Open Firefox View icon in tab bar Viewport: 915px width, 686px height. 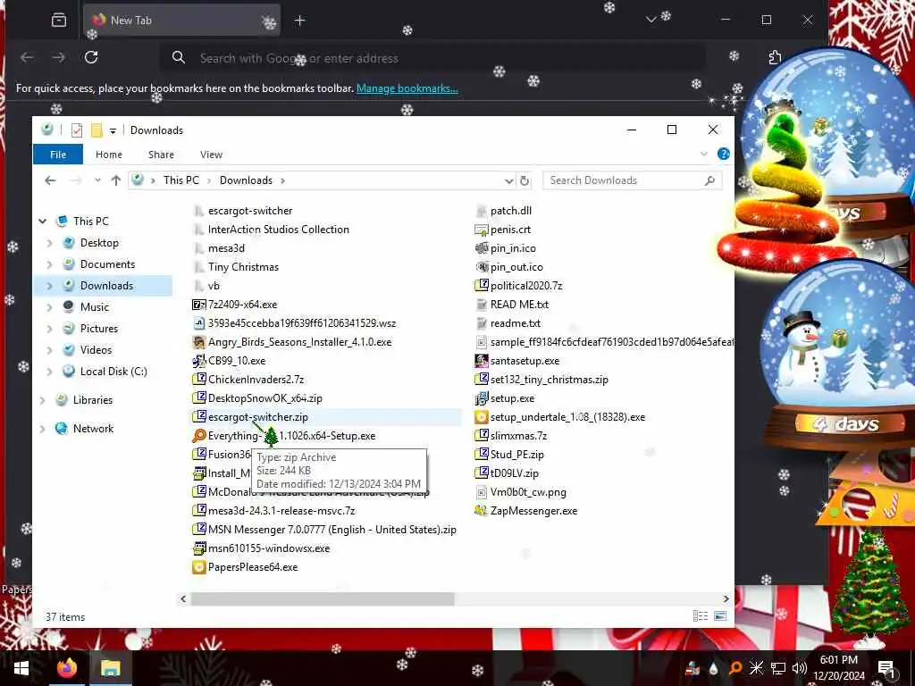(59, 21)
